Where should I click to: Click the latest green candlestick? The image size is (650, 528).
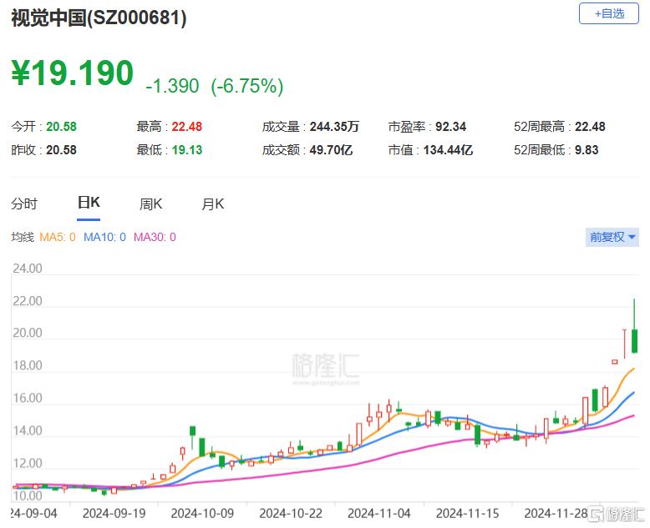(x=634, y=341)
